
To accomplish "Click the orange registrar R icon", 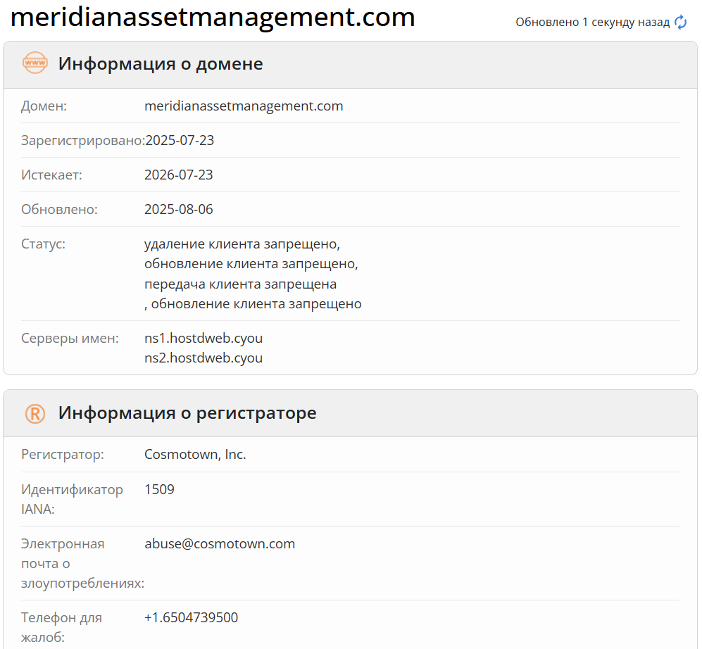I will click(x=35, y=413).
